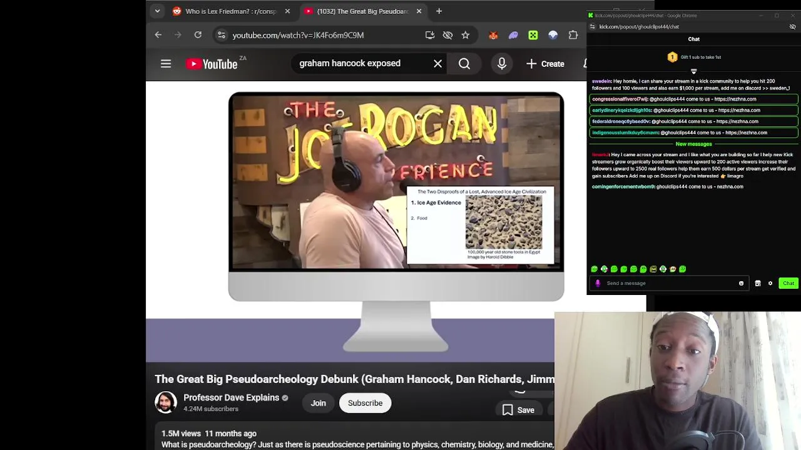Click the webcam overlay of the streamer

tap(677, 381)
